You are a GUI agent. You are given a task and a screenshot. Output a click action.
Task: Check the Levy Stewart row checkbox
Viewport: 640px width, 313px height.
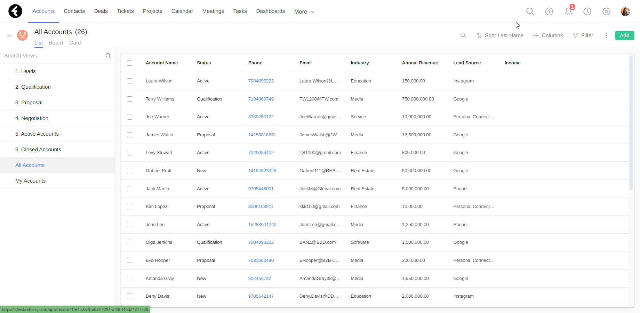[130, 153]
